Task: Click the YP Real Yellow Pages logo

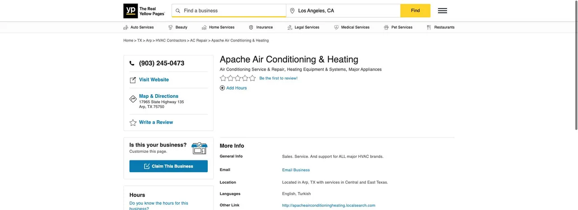Action: (x=144, y=11)
